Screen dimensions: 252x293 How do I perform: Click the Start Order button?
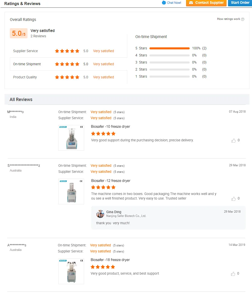tap(240, 3)
